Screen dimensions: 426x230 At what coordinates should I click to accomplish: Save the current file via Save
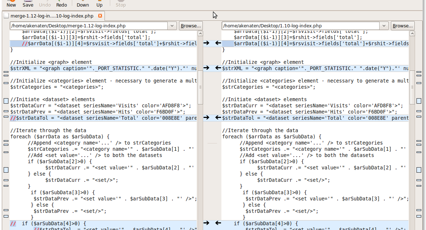tap(28, 4)
